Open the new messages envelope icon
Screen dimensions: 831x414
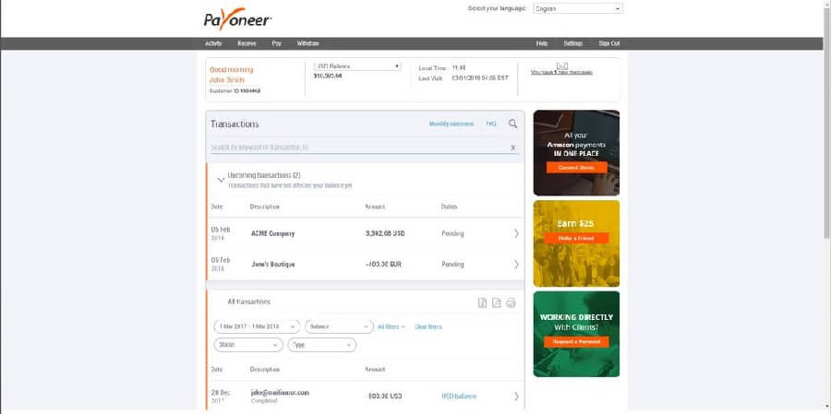(562, 65)
